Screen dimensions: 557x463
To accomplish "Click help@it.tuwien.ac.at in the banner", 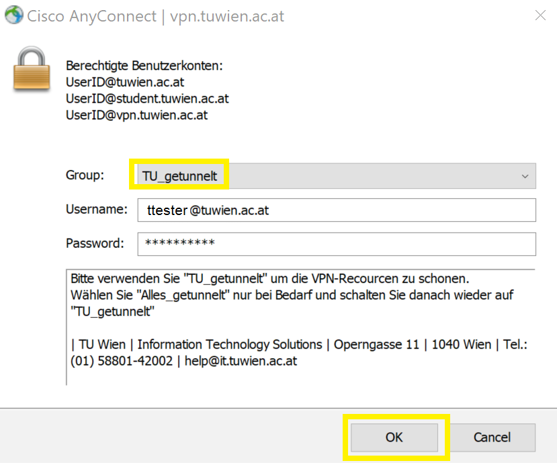I will point(241,361).
